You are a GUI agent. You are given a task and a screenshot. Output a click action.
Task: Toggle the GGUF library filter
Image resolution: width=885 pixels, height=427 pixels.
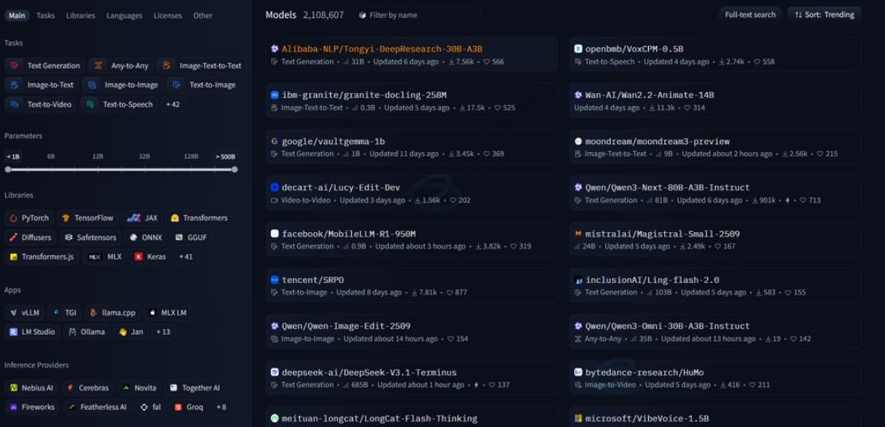(x=192, y=238)
